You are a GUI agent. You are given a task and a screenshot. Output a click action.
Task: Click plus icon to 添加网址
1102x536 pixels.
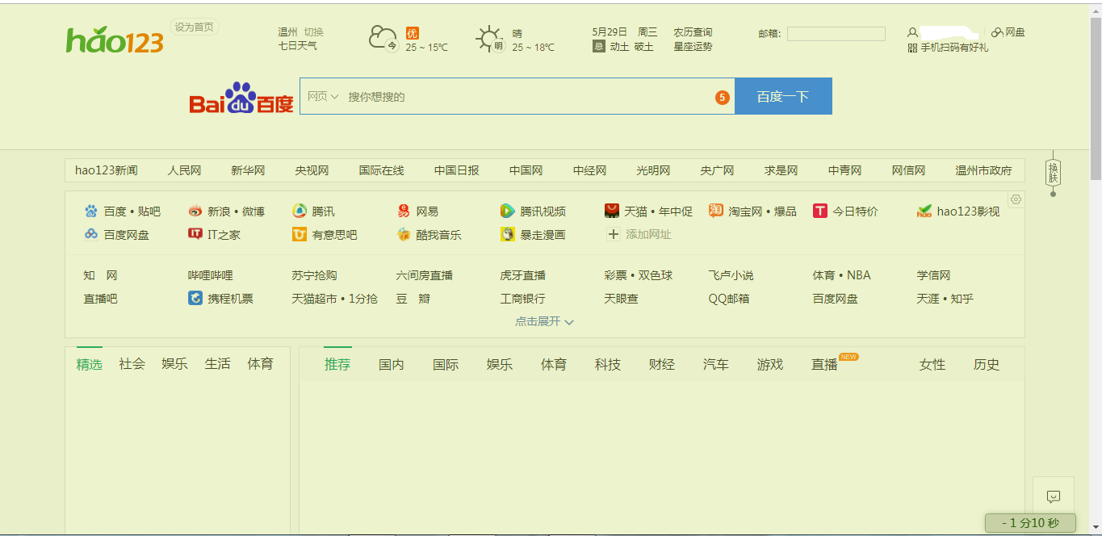point(614,235)
